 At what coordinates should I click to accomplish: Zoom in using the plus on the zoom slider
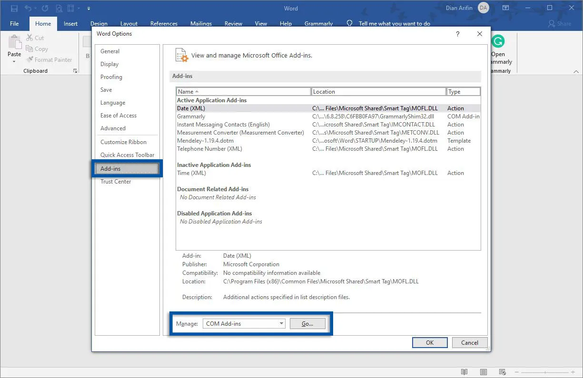[573, 372]
